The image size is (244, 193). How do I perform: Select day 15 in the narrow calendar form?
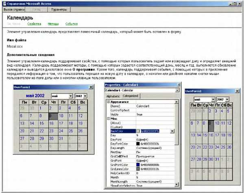tap(205, 138)
